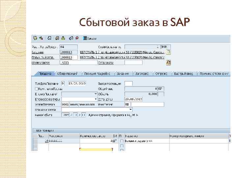The width and height of the screenshot is (237, 178).
Task: Toggle the checkbox in the second items row
Action: click(x=122, y=146)
